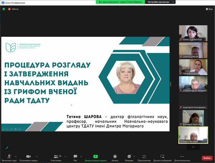Click slide see-all-slides control
215x163 pixels.
point(16,129)
